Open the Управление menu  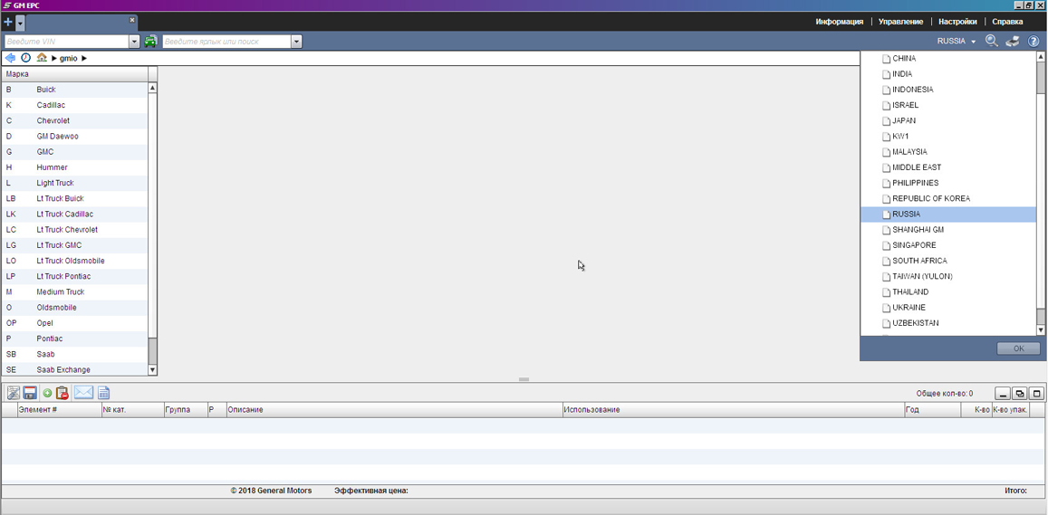900,22
